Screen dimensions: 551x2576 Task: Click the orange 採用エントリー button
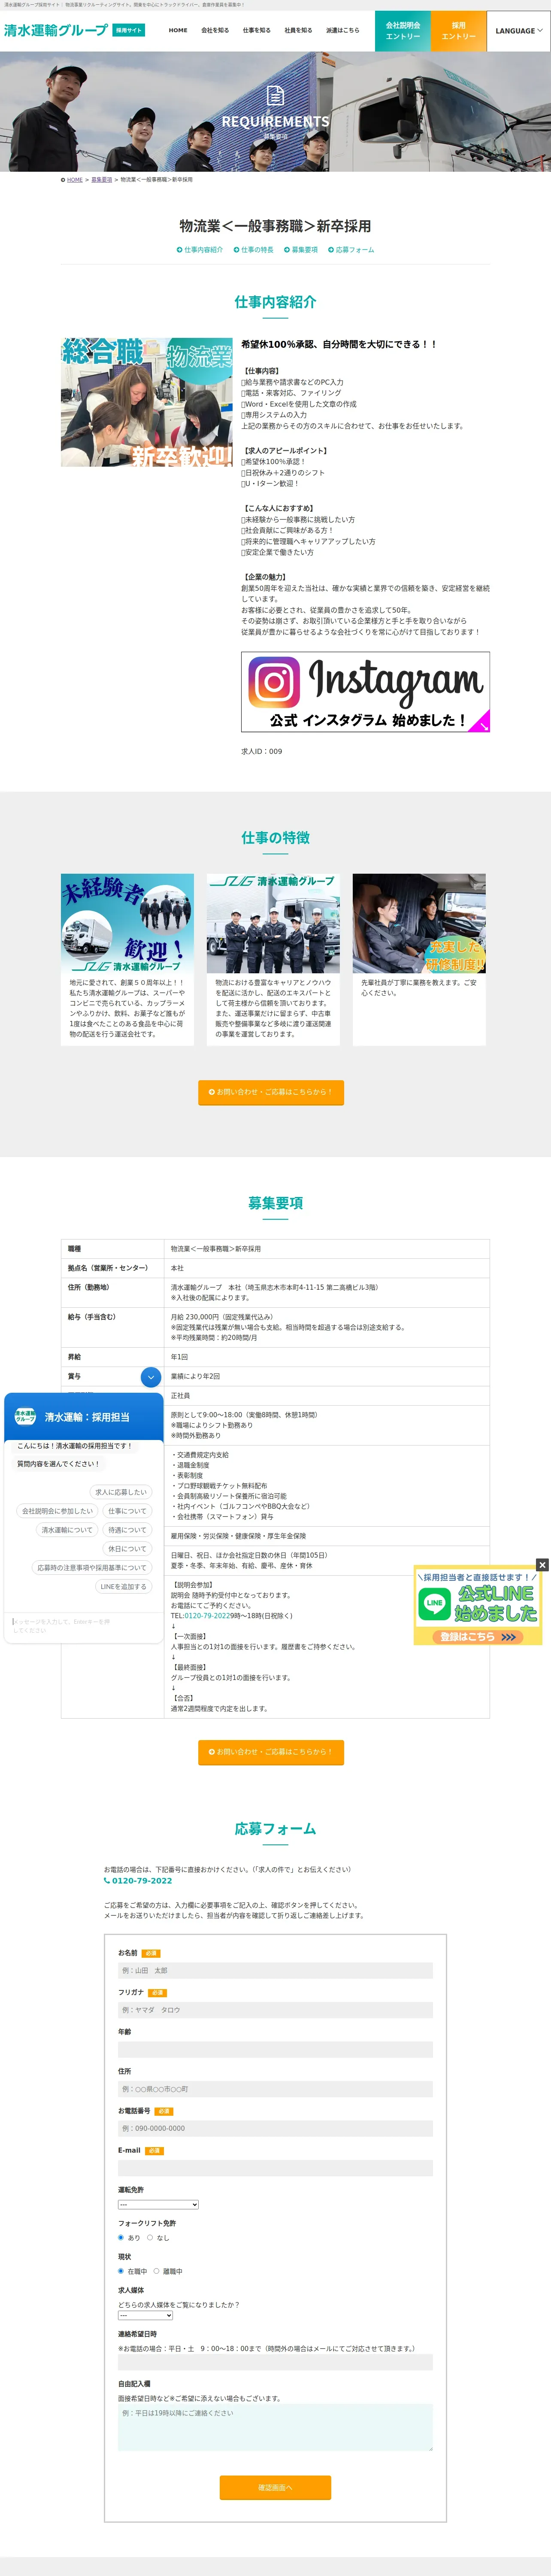[x=459, y=31]
